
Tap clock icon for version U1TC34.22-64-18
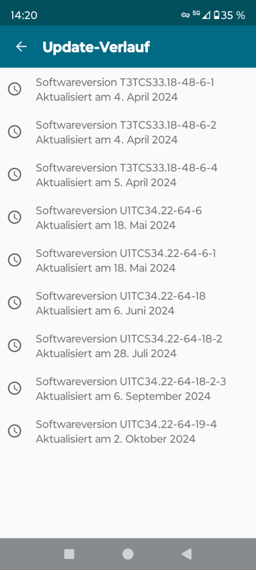pyautogui.click(x=15, y=302)
